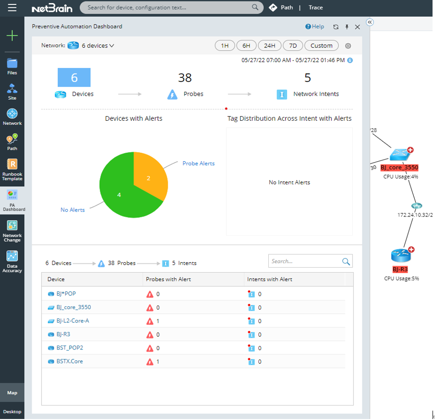Select the 7D time range

coord(292,45)
